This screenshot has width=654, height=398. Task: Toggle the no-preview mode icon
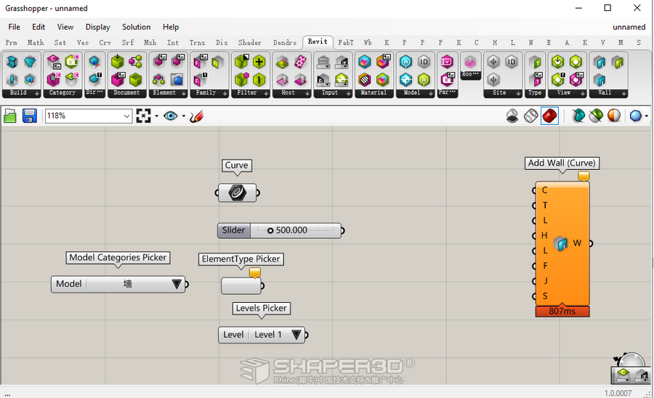pyautogui.click(x=512, y=116)
